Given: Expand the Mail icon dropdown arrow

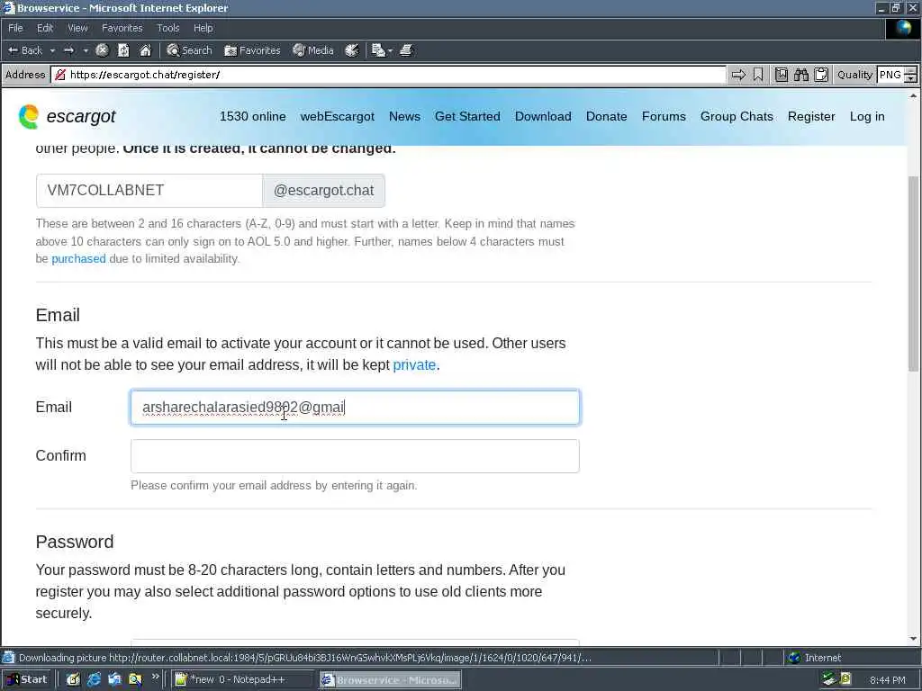Looking at the screenshot, I should (x=390, y=50).
